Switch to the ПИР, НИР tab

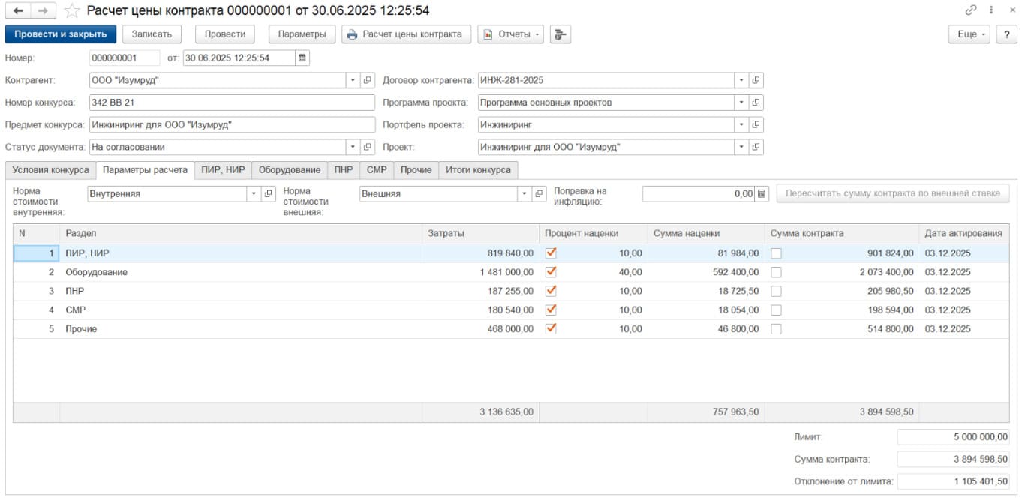point(223,170)
